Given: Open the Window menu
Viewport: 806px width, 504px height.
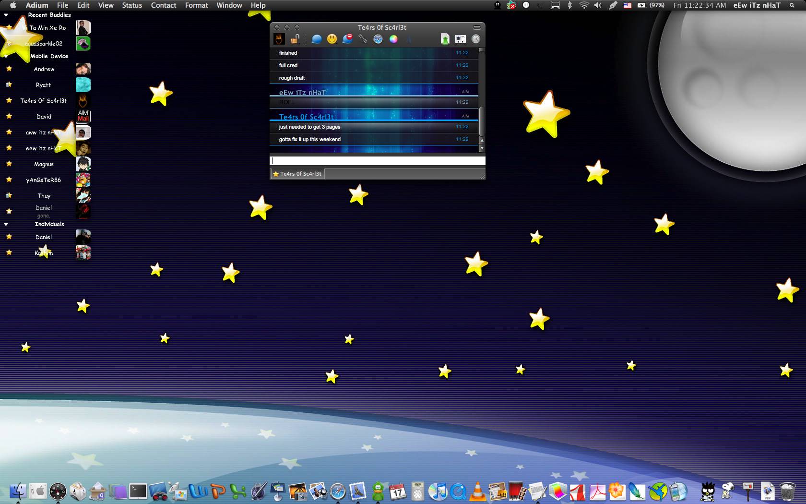Looking at the screenshot, I should (x=229, y=5).
